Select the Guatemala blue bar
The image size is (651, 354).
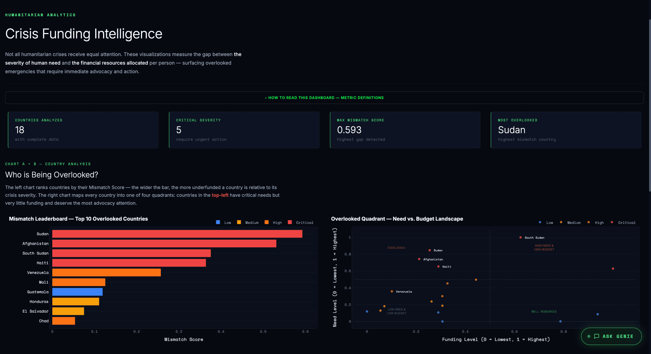[x=77, y=292]
